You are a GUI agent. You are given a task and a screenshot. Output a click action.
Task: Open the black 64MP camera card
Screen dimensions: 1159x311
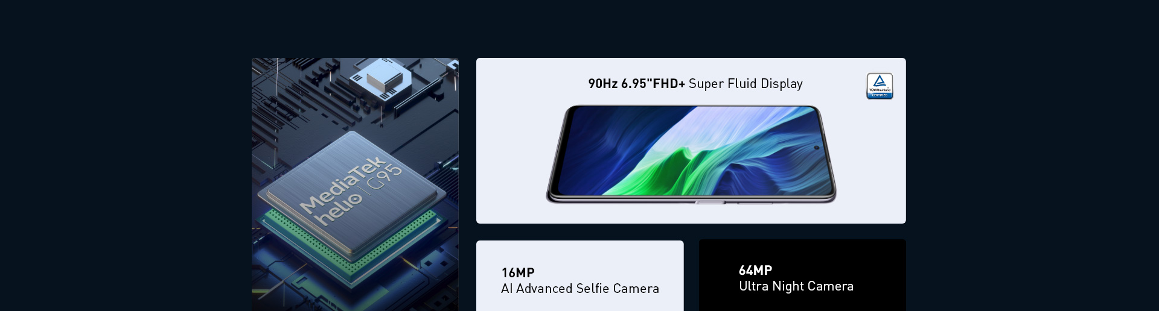802,275
